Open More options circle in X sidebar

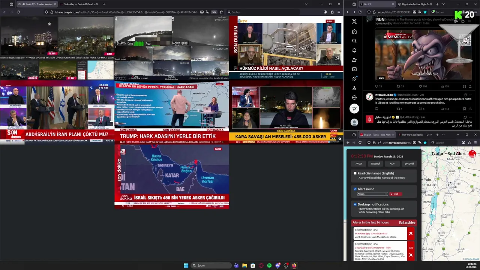coord(354,97)
